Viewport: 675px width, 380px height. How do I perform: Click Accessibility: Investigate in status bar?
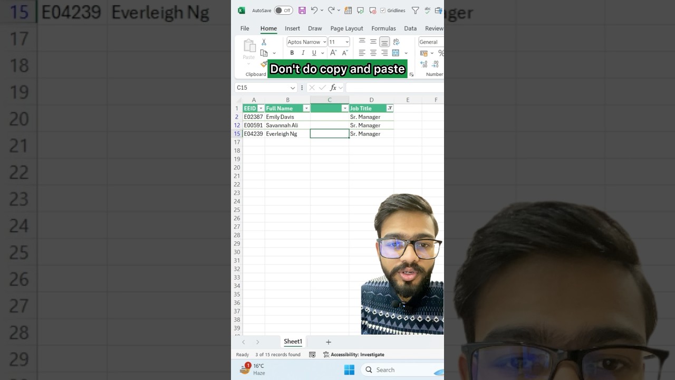[354, 355]
